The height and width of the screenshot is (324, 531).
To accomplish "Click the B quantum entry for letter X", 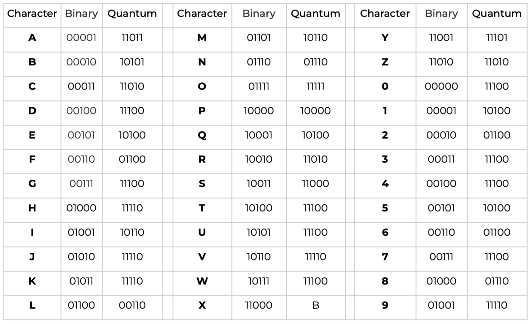I will 316,305.
